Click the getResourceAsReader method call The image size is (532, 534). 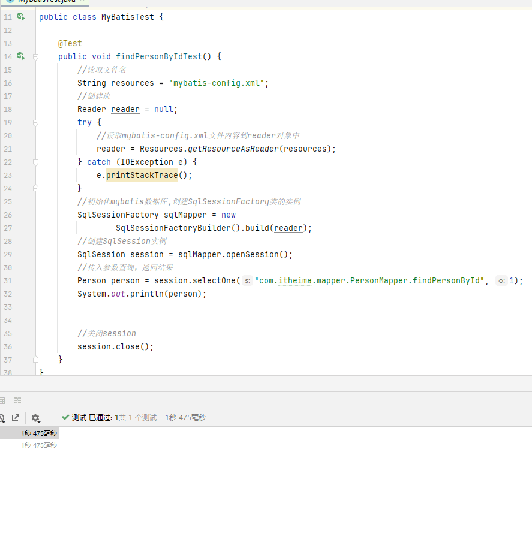click(233, 149)
